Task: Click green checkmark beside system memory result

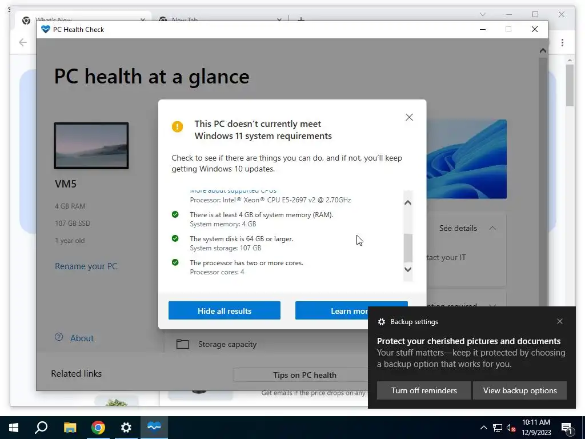Action: point(175,214)
